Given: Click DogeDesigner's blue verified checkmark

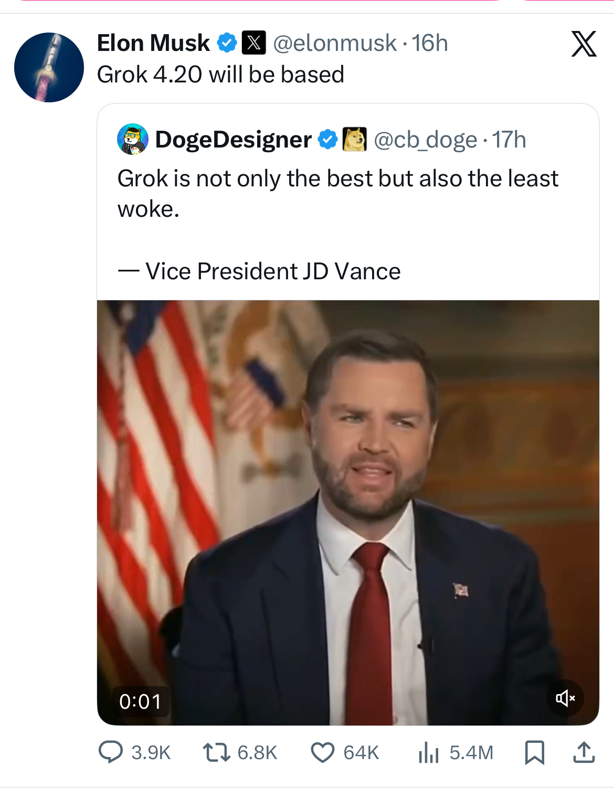Looking at the screenshot, I should [x=327, y=140].
